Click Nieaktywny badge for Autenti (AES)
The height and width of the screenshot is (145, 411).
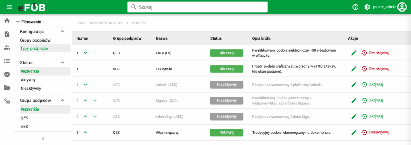[226, 85]
